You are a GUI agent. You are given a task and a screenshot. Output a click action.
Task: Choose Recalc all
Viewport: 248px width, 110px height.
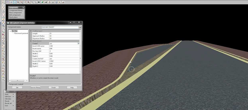click(x=8, y=103)
